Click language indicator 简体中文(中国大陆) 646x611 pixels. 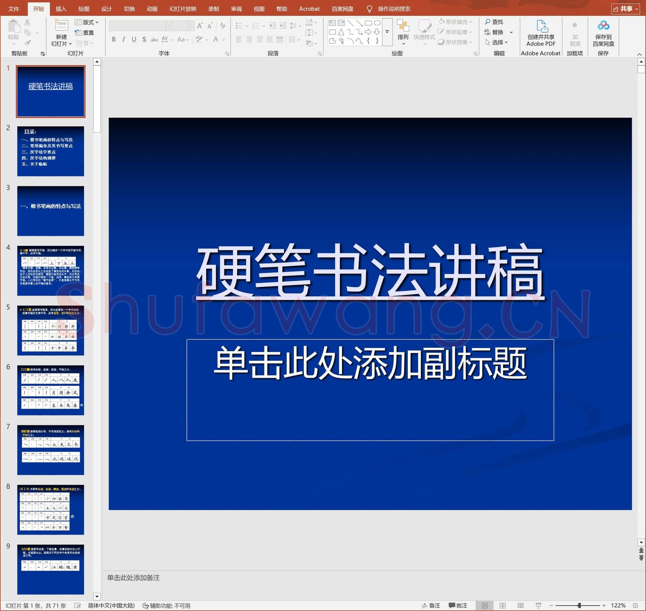(x=111, y=605)
